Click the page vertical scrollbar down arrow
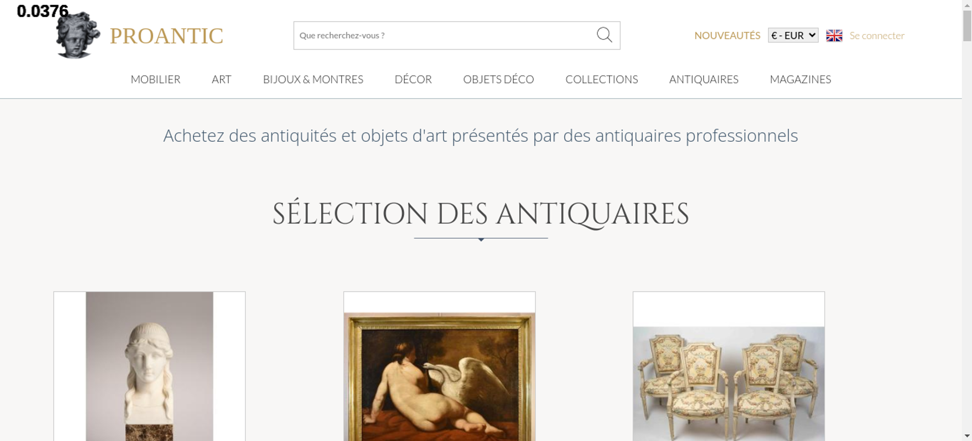The width and height of the screenshot is (972, 441). 967,436
